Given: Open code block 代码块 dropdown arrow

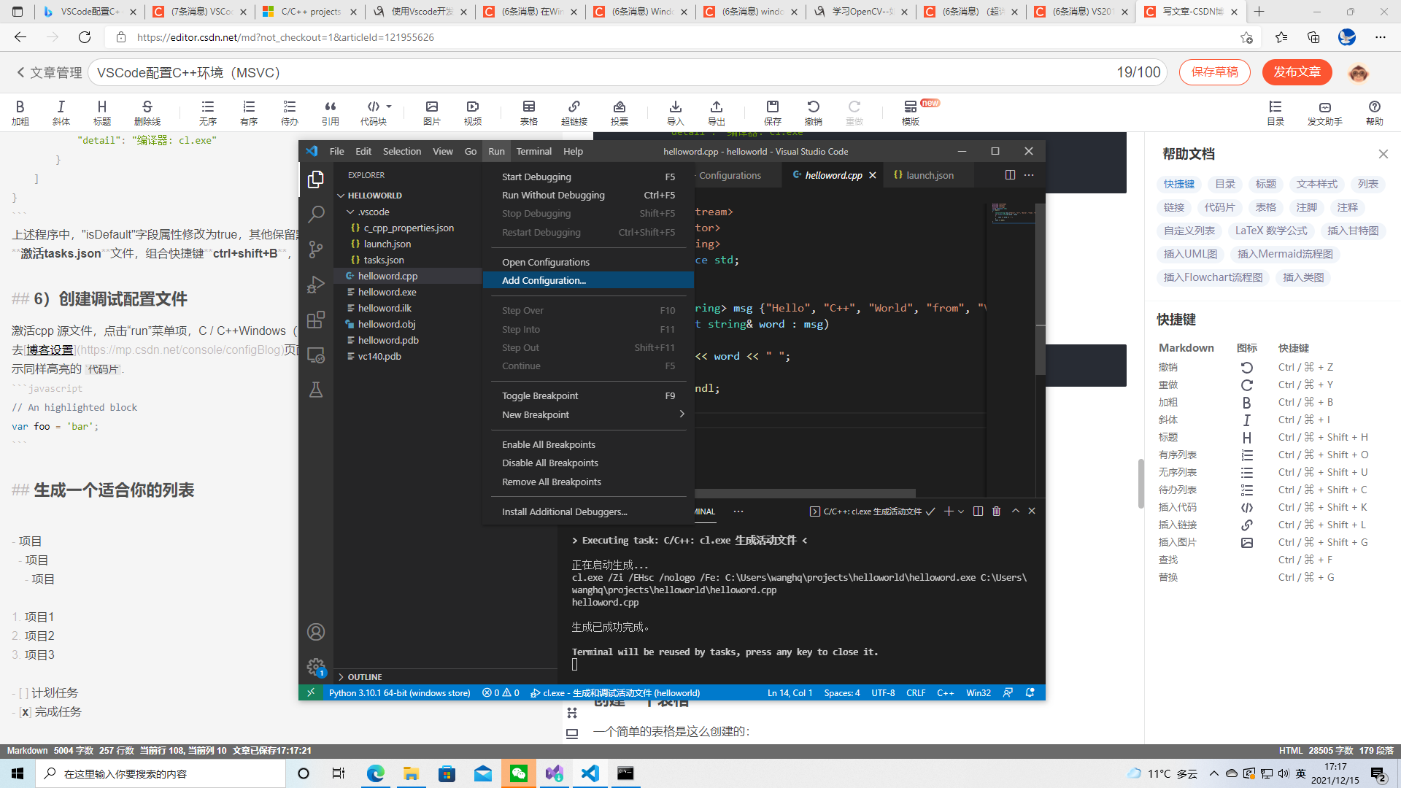Looking at the screenshot, I should [x=389, y=107].
